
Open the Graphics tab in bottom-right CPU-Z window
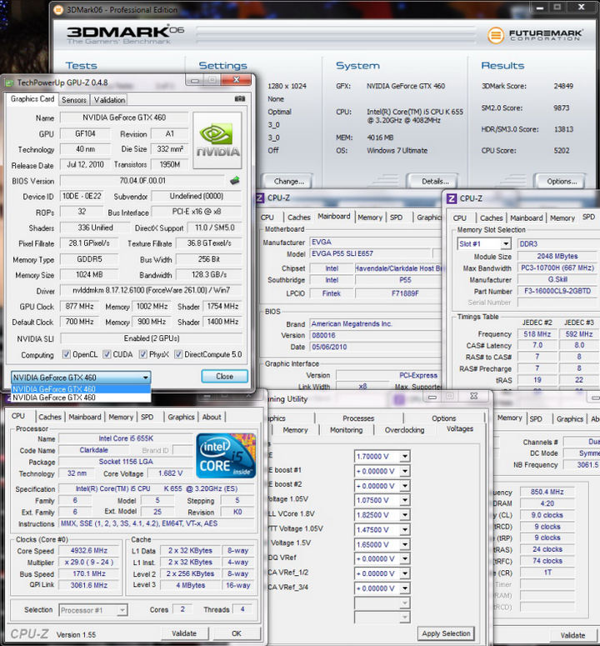pyautogui.click(x=570, y=418)
